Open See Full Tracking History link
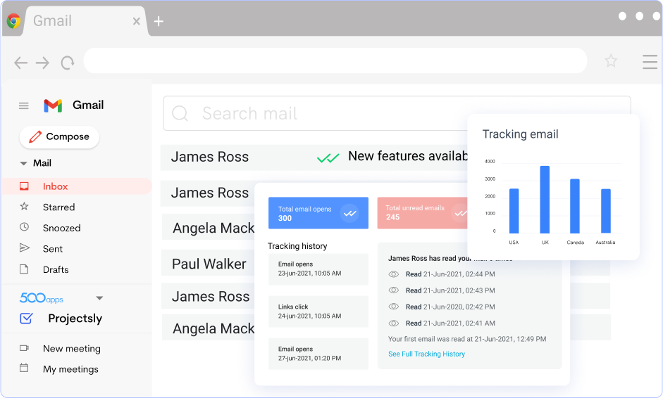Screen dimensions: 663x398 pyautogui.click(x=426, y=354)
